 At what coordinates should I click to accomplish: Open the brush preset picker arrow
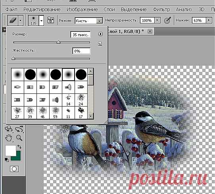tap(41, 21)
